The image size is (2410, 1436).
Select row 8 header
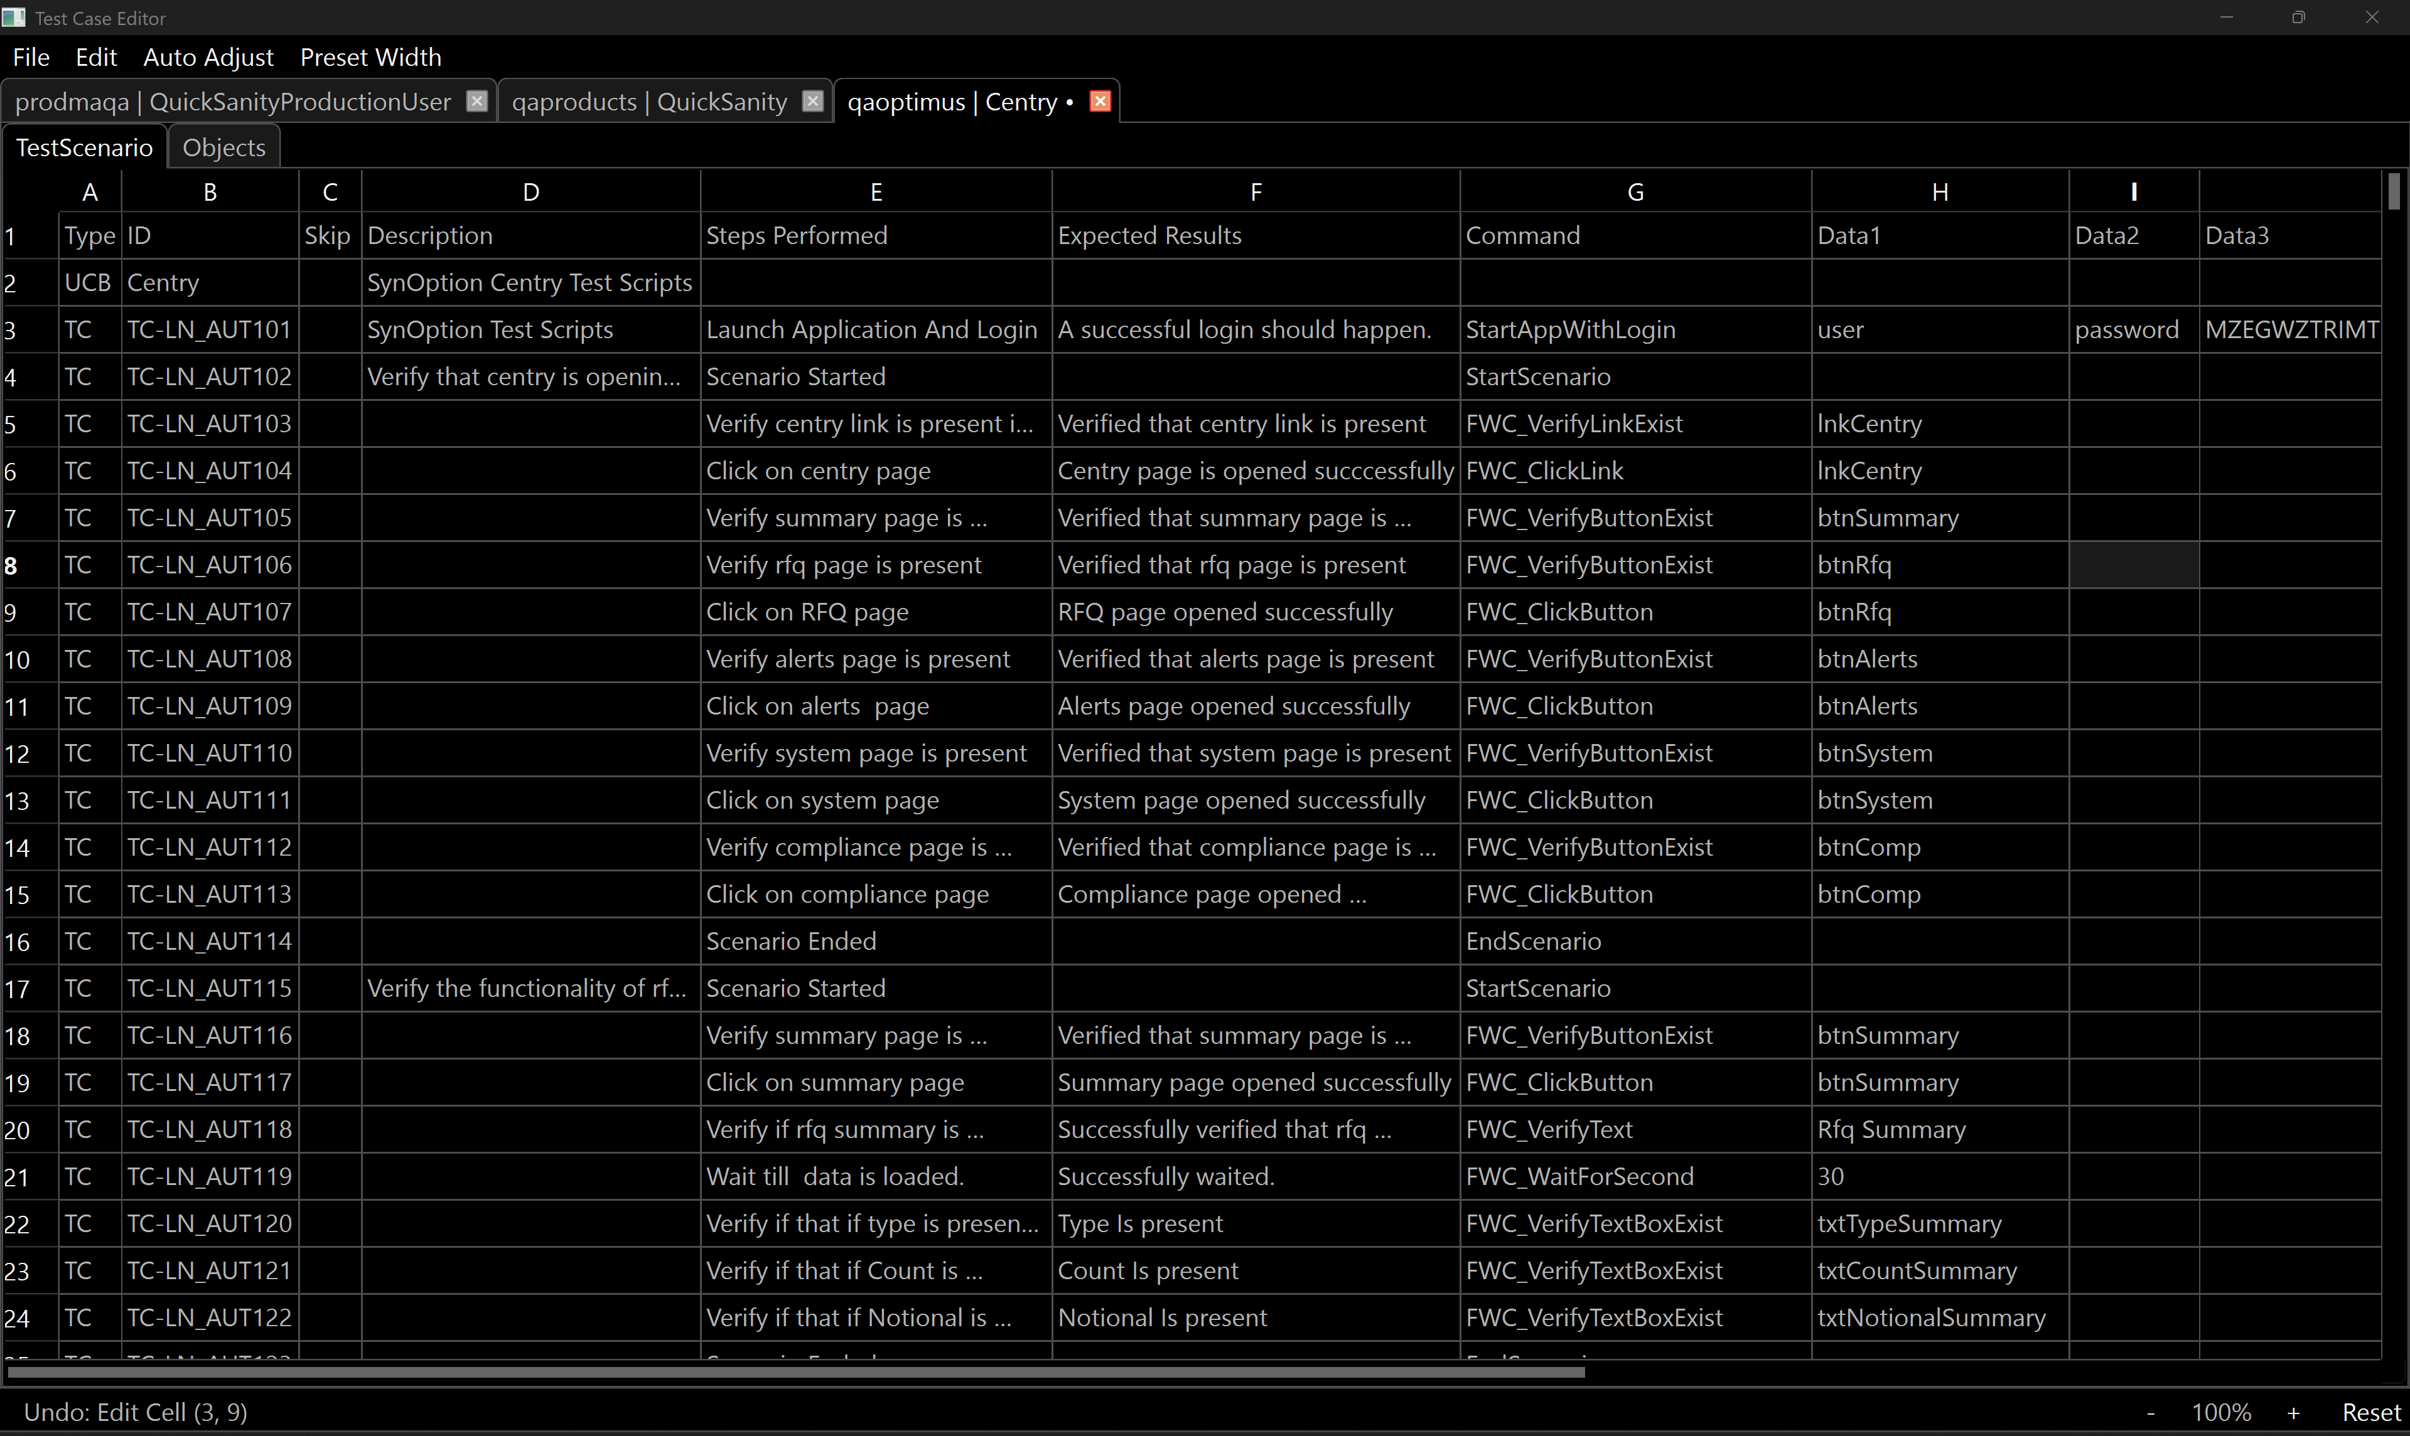pyautogui.click(x=12, y=565)
